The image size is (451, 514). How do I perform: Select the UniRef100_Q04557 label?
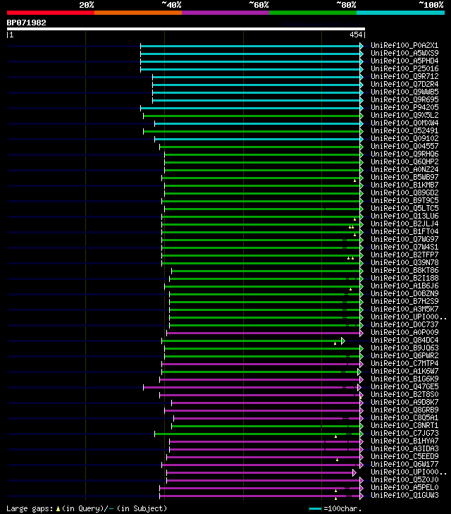click(404, 146)
